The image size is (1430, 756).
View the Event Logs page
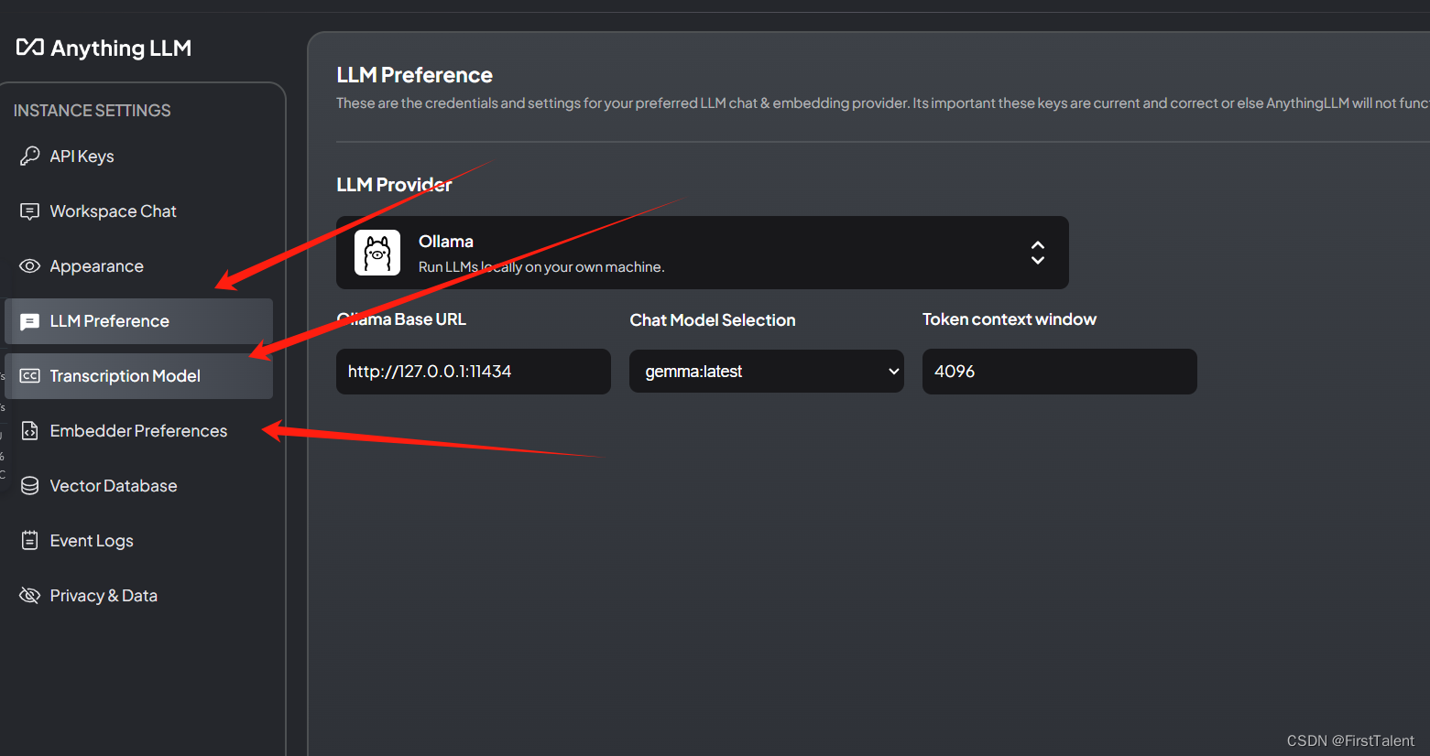139,541
